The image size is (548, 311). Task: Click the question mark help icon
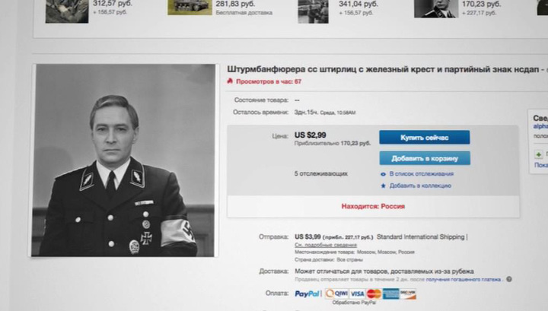(509, 279)
